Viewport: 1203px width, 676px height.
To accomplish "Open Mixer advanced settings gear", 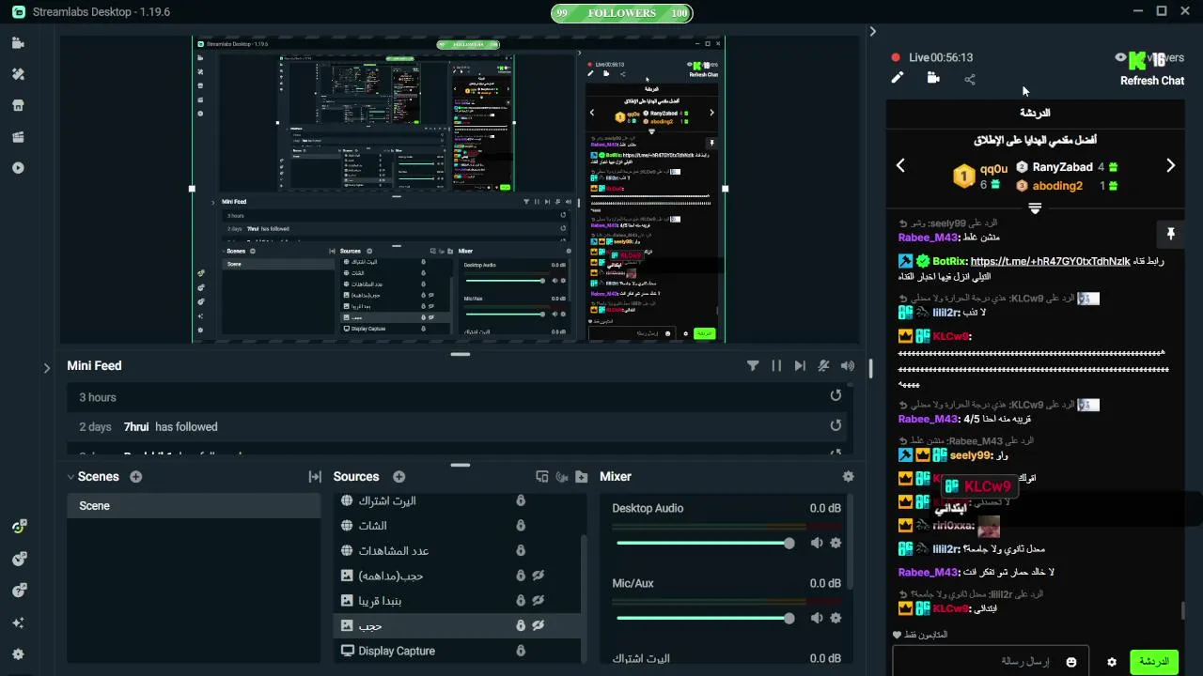I will (849, 477).
